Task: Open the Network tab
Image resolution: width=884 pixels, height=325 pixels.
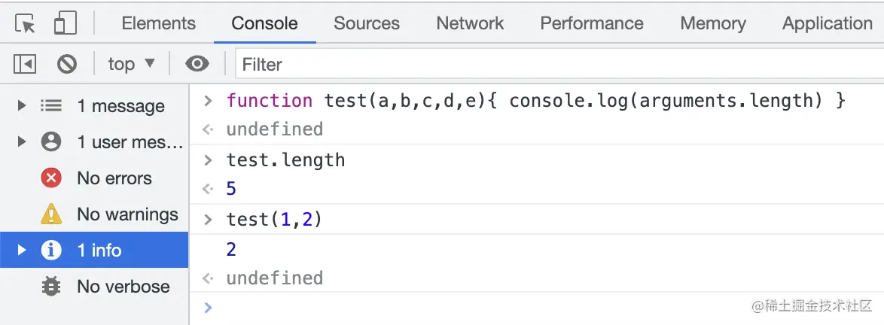Action: click(x=470, y=23)
